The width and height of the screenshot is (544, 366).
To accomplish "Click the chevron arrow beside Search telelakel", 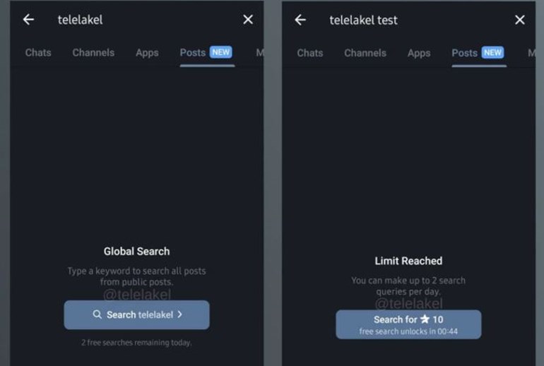I will point(179,314).
